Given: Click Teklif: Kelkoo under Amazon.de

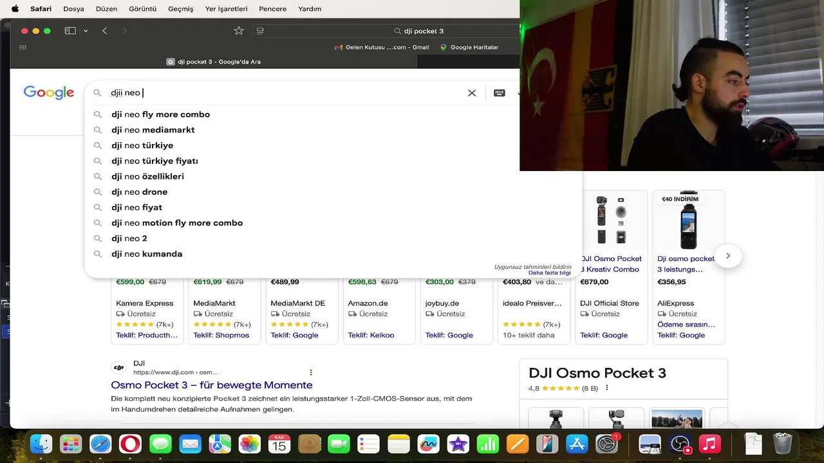Looking at the screenshot, I should [x=371, y=335].
